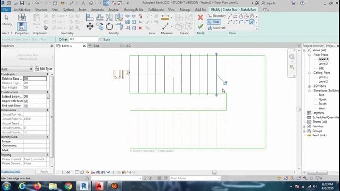Screen dimensions: 340x191
Task: Open the Annotate ribbon tab
Action: [97, 10]
